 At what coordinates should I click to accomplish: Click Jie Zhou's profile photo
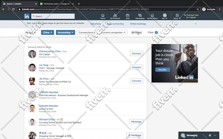click(32, 81)
